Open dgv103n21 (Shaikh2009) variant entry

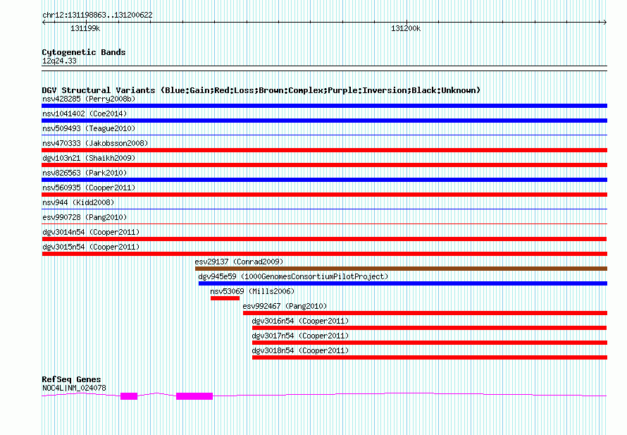pos(89,158)
